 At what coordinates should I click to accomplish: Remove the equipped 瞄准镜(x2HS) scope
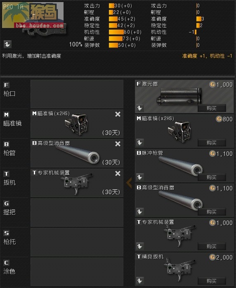point(118,114)
